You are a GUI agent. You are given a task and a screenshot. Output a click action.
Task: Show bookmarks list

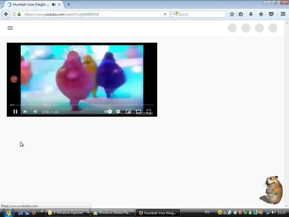coord(241,14)
